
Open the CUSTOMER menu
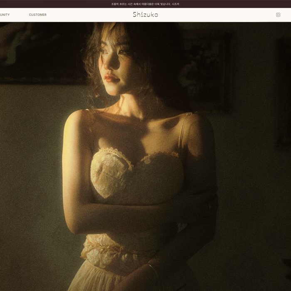[38, 15]
